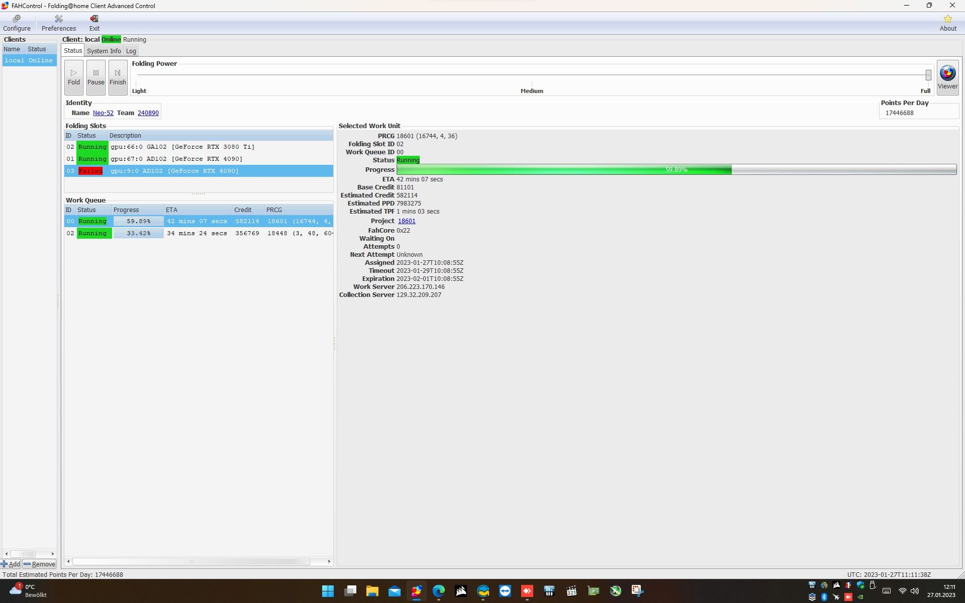Open the Configure dialog
The height and width of the screenshot is (603, 965).
pyautogui.click(x=17, y=23)
